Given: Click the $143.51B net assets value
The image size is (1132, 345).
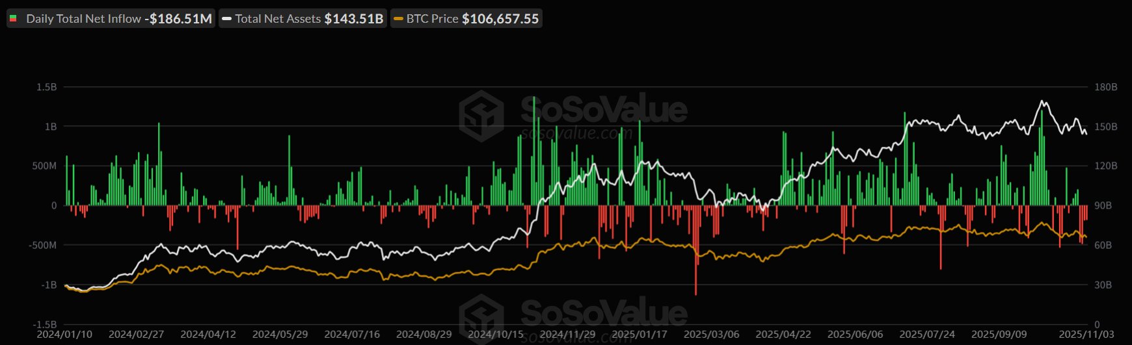Looking at the screenshot, I should 354,19.
